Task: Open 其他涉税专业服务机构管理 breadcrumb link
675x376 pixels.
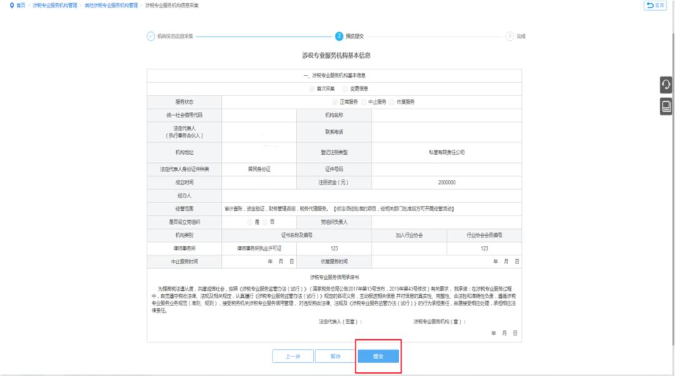Action: (x=111, y=5)
